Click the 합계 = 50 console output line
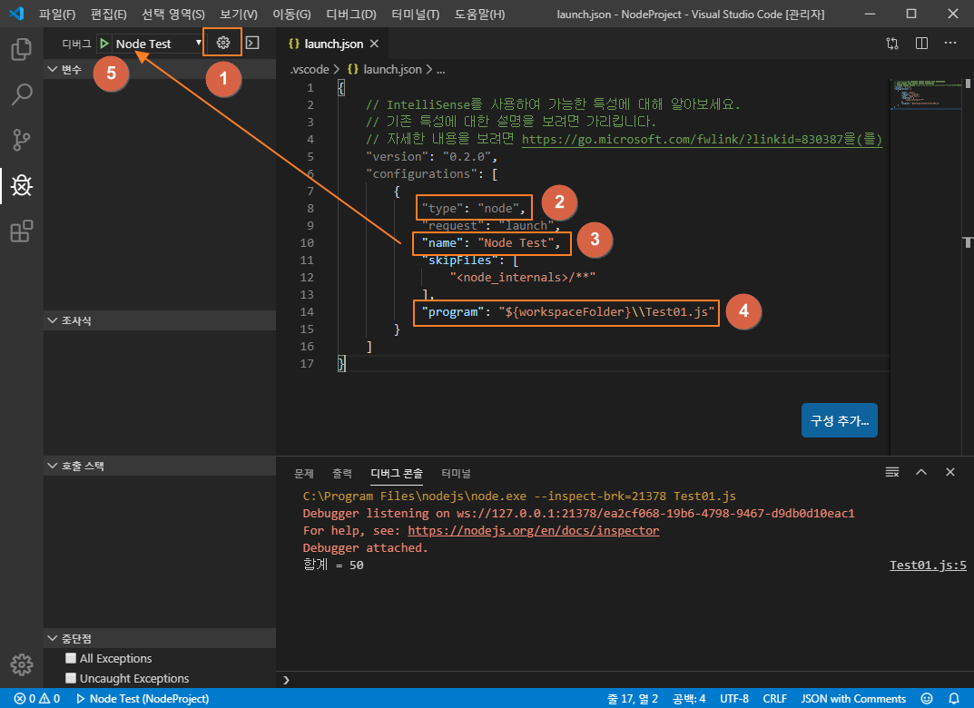The height and width of the screenshot is (708, 974). pos(333,565)
